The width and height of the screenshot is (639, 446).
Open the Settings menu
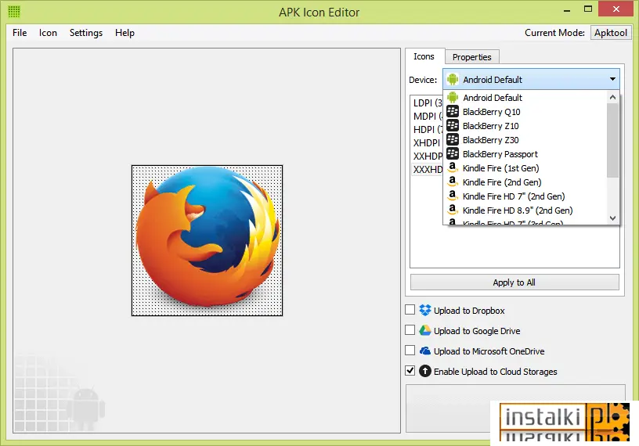[x=86, y=33]
